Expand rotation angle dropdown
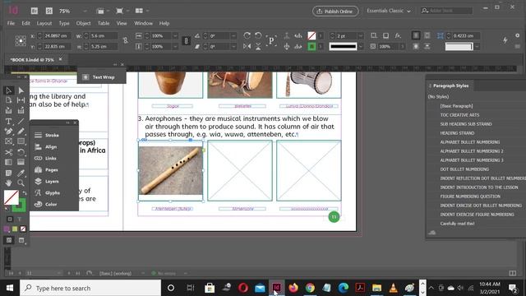 tap(233, 35)
